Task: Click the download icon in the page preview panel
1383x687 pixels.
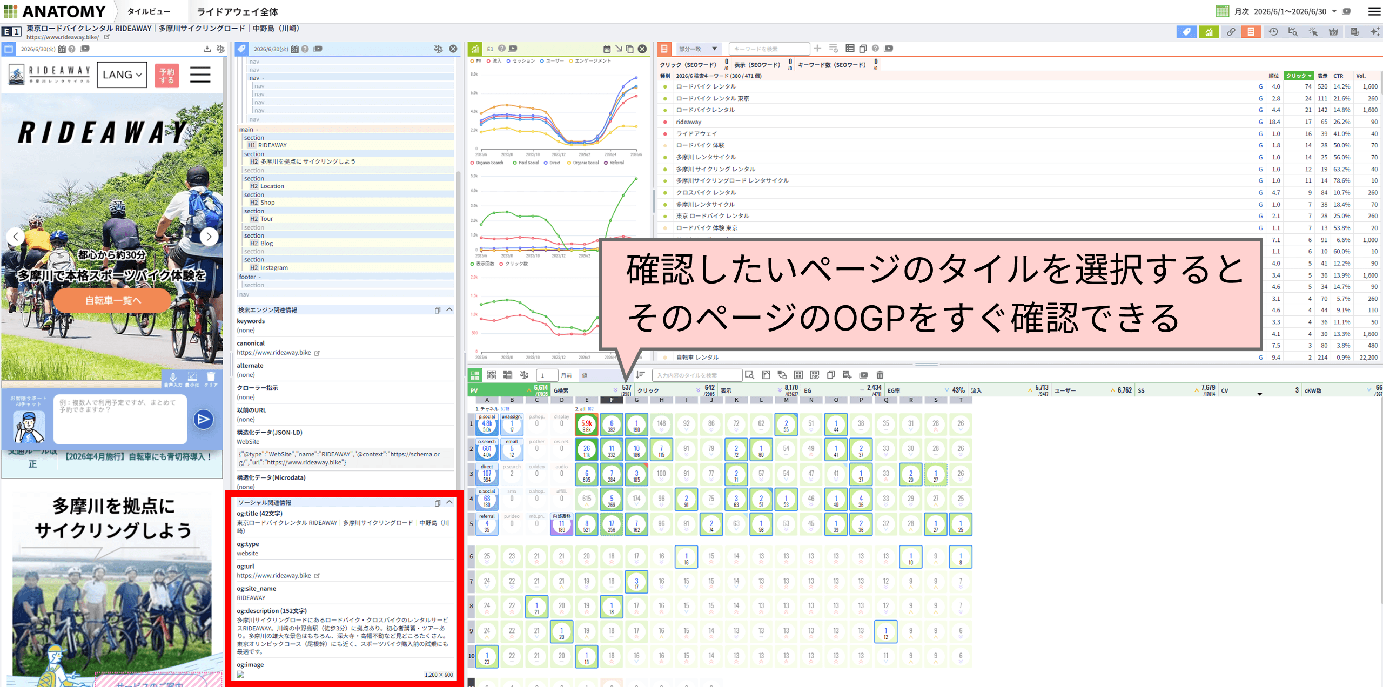Action: click(207, 49)
